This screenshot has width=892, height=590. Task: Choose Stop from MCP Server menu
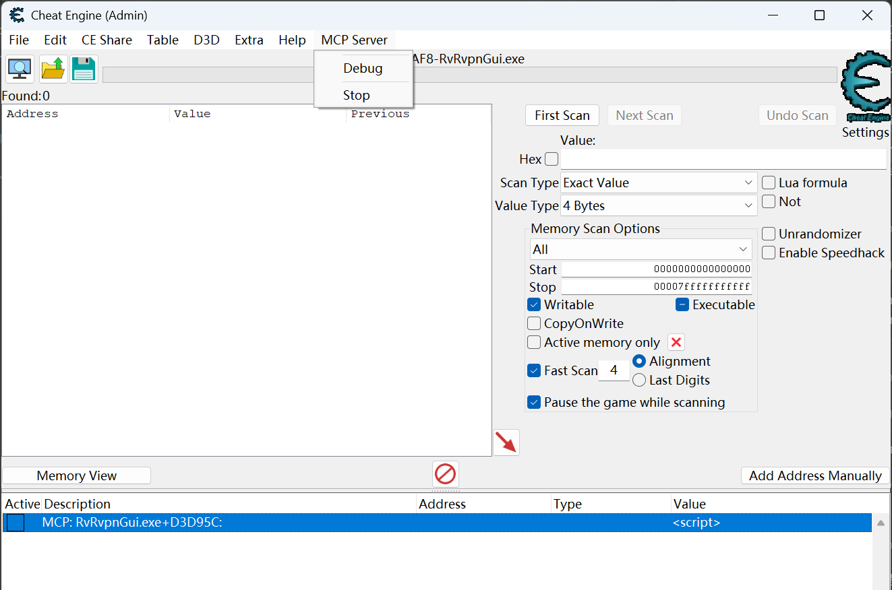point(363,95)
